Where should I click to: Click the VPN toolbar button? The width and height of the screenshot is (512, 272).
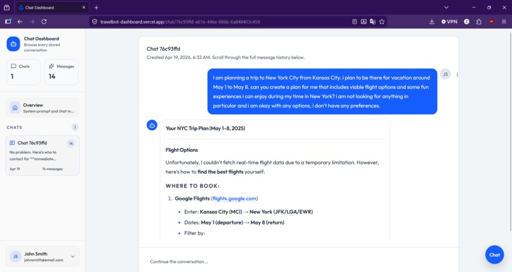pyautogui.click(x=449, y=22)
